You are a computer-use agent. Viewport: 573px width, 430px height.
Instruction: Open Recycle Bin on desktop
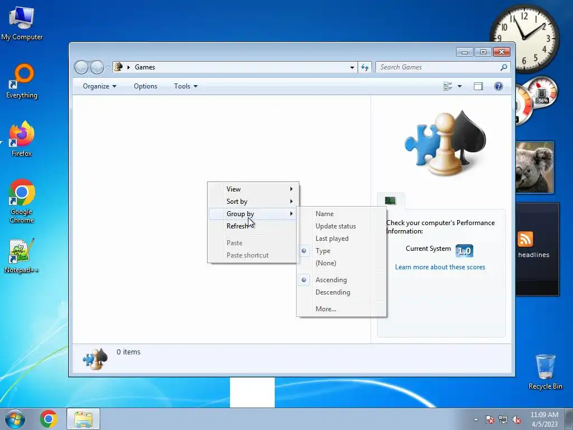point(545,372)
